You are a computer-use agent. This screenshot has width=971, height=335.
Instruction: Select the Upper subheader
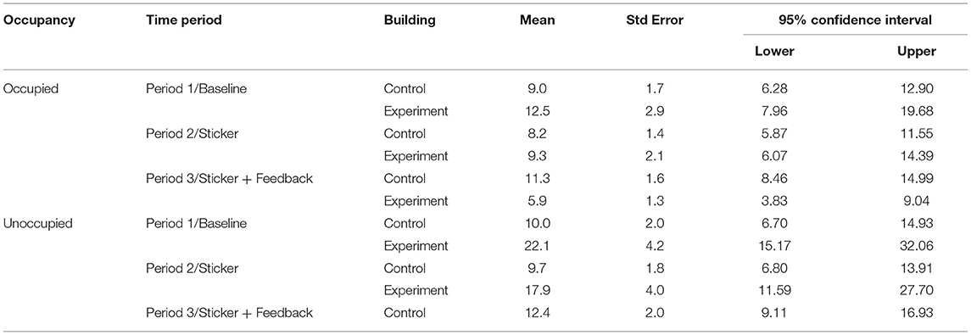[917, 52]
